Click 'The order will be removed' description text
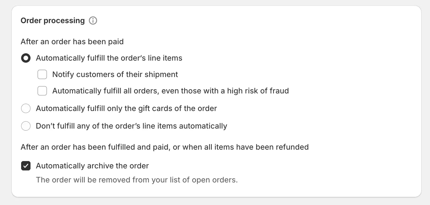Screen dimensions: 430x205 (137, 180)
